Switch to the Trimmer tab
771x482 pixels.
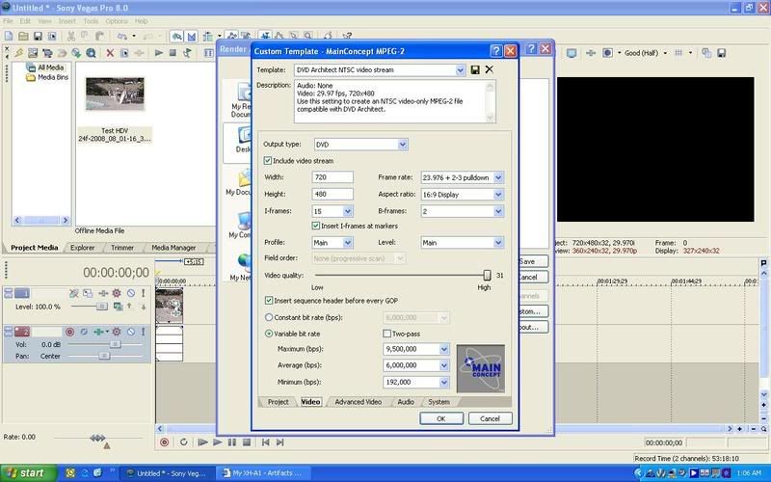(122, 248)
